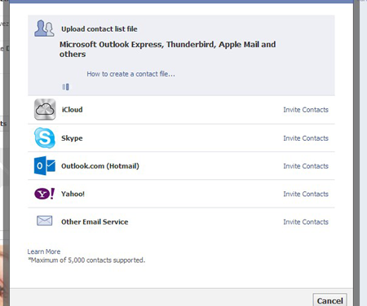Select the Skype service label
The width and height of the screenshot is (367, 306).
click(72, 138)
